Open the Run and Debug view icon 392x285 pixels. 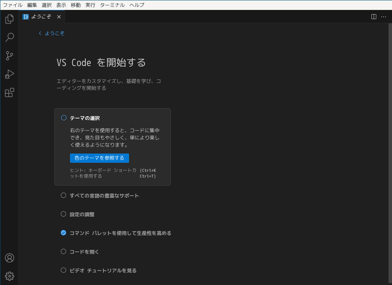[10, 74]
